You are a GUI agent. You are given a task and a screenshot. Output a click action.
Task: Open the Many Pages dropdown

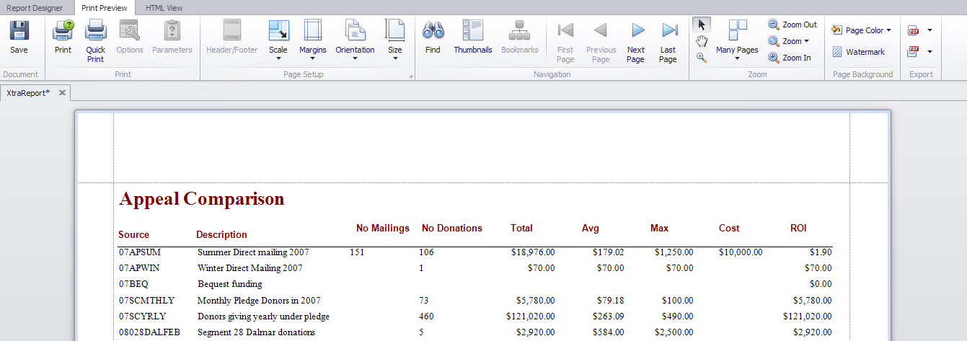pyautogui.click(x=737, y=40)
